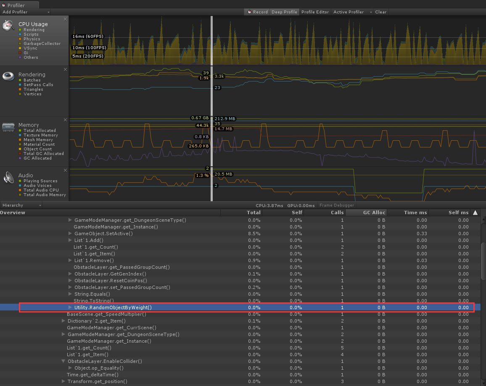Open the Add Profiler dropdown
Screen dimensions: 486x386
click(26, 12)
